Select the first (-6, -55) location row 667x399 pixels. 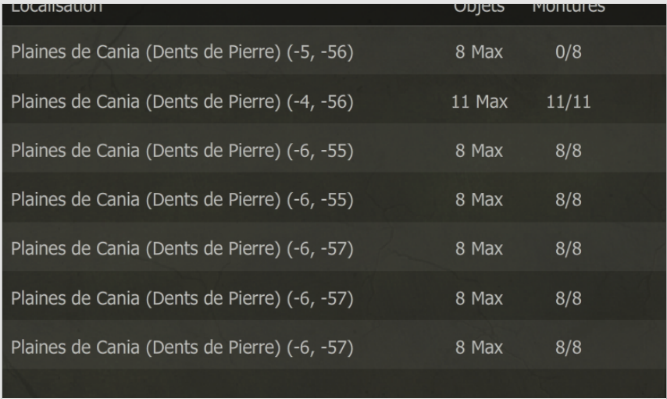coord(334,148)
